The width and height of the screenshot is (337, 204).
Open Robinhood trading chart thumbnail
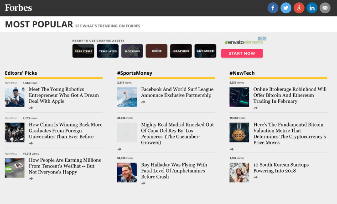tap(239, 97)
